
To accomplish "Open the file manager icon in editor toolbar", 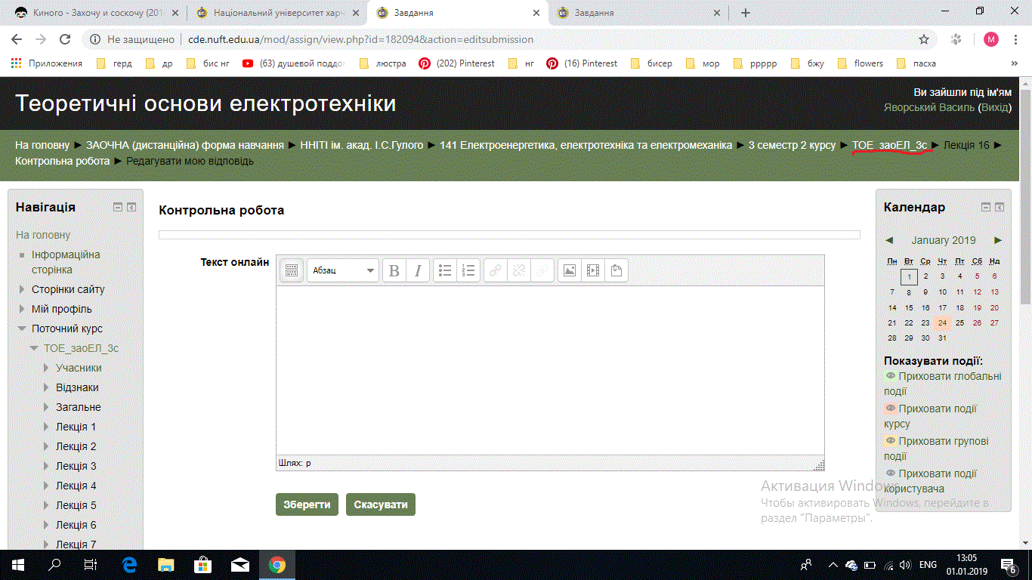I will click(x=616, y=270).
